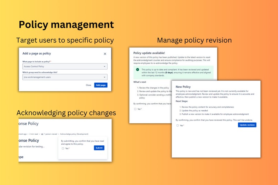Image resolution: width=278 pixels, height=185 pixels.
Task: Click 'Update the policy as needed' step
Action: tap(195, 111)
